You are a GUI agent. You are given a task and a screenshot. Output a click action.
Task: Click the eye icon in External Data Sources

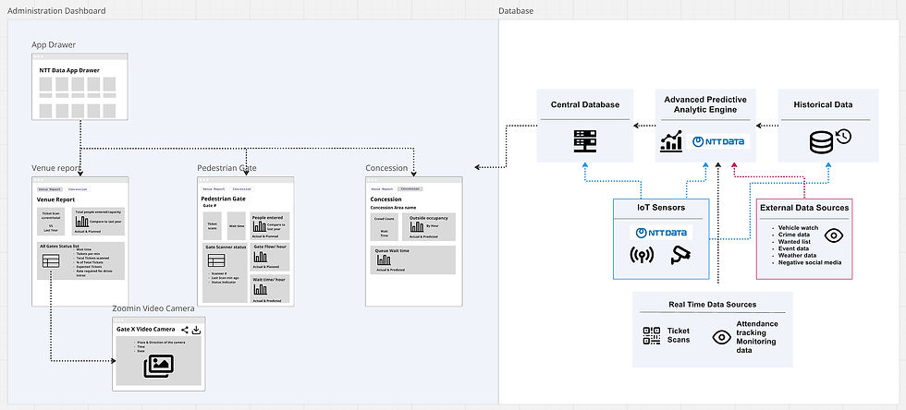833,235
